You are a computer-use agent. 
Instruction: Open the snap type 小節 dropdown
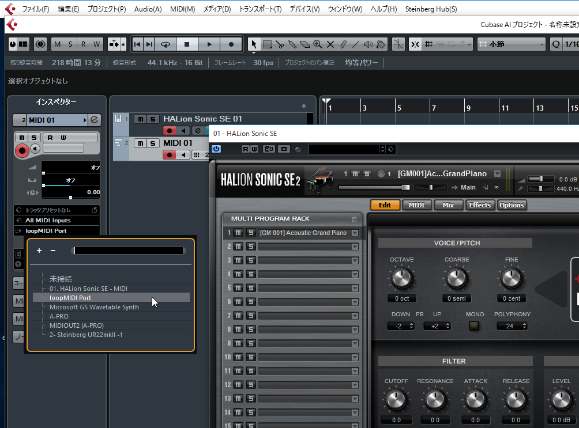511,45
